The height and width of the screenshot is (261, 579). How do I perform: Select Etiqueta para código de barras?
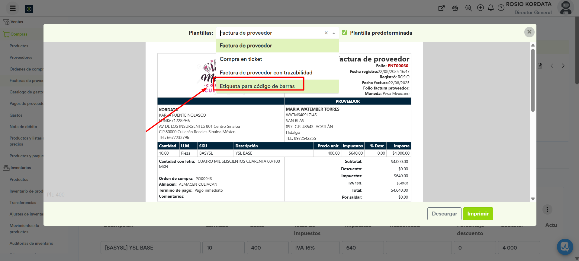point(257,86)
